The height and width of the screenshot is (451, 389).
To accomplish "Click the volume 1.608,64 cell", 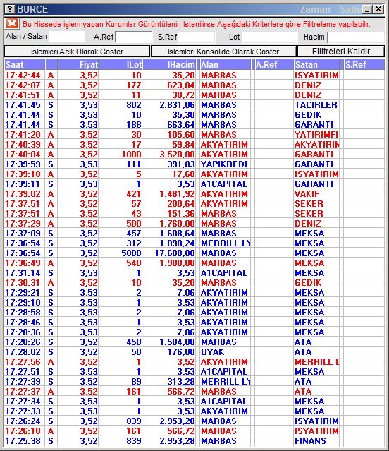I will point(177,234).
